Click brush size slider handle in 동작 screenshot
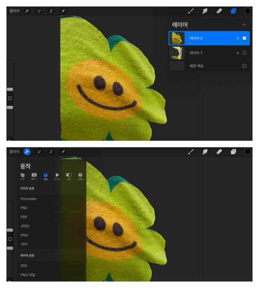 pos(10,230)
